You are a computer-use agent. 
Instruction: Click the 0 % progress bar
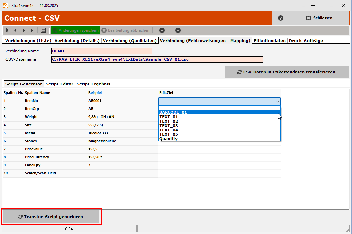69,228
